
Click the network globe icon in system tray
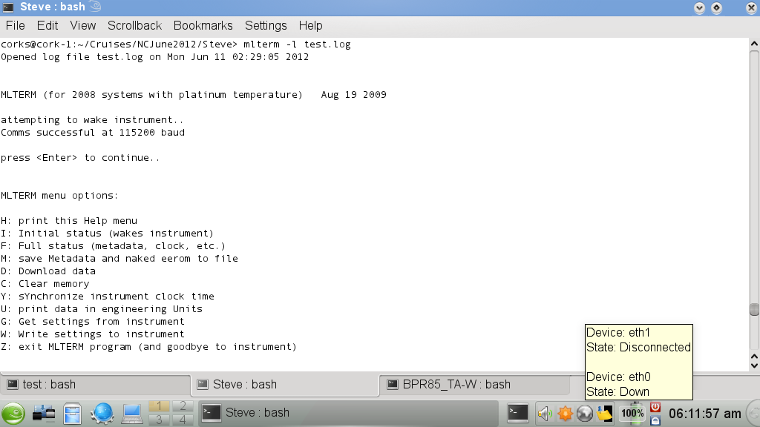586,413
